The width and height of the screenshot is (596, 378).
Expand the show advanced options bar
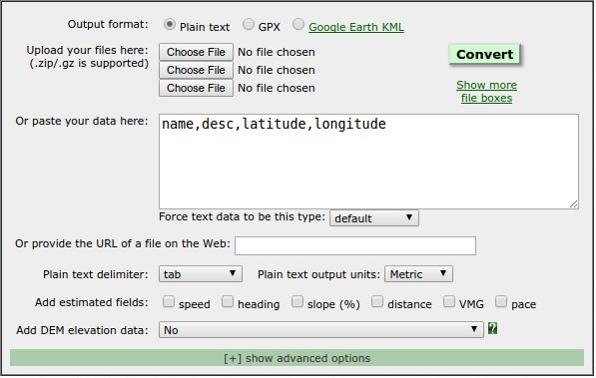coord(297,358)
